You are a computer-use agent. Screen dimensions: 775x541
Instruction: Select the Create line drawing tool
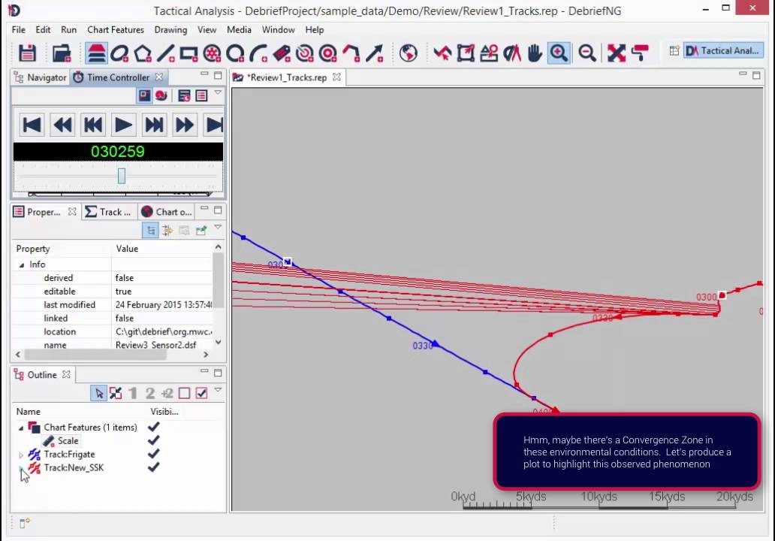pos(166,53)
